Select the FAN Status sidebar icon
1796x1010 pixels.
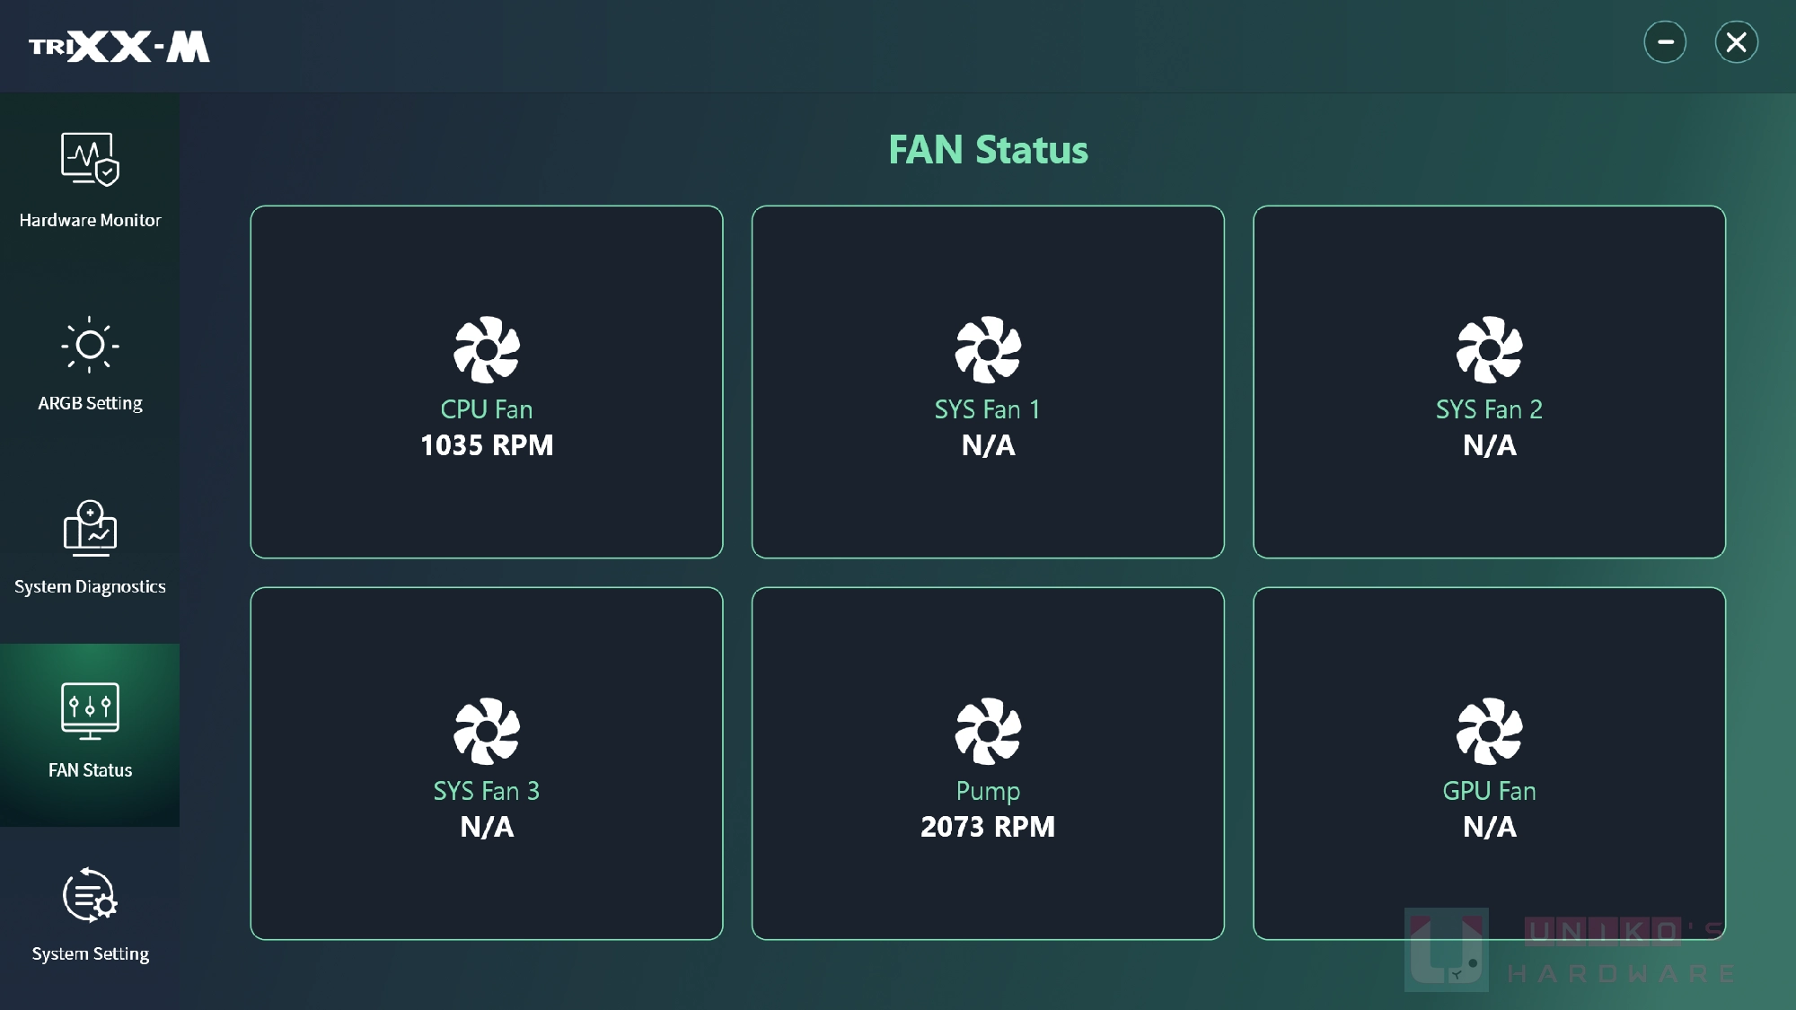pos(90,711)
